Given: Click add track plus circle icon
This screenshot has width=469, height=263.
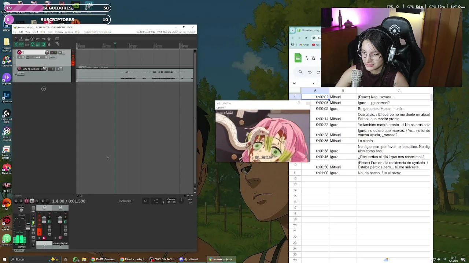Looking at the screenshot, I should pyautogui.click(x=44, y=89).
